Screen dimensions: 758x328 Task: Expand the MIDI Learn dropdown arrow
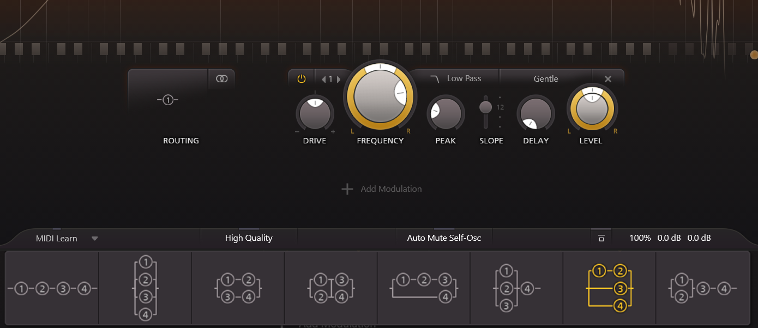[94, 238]
